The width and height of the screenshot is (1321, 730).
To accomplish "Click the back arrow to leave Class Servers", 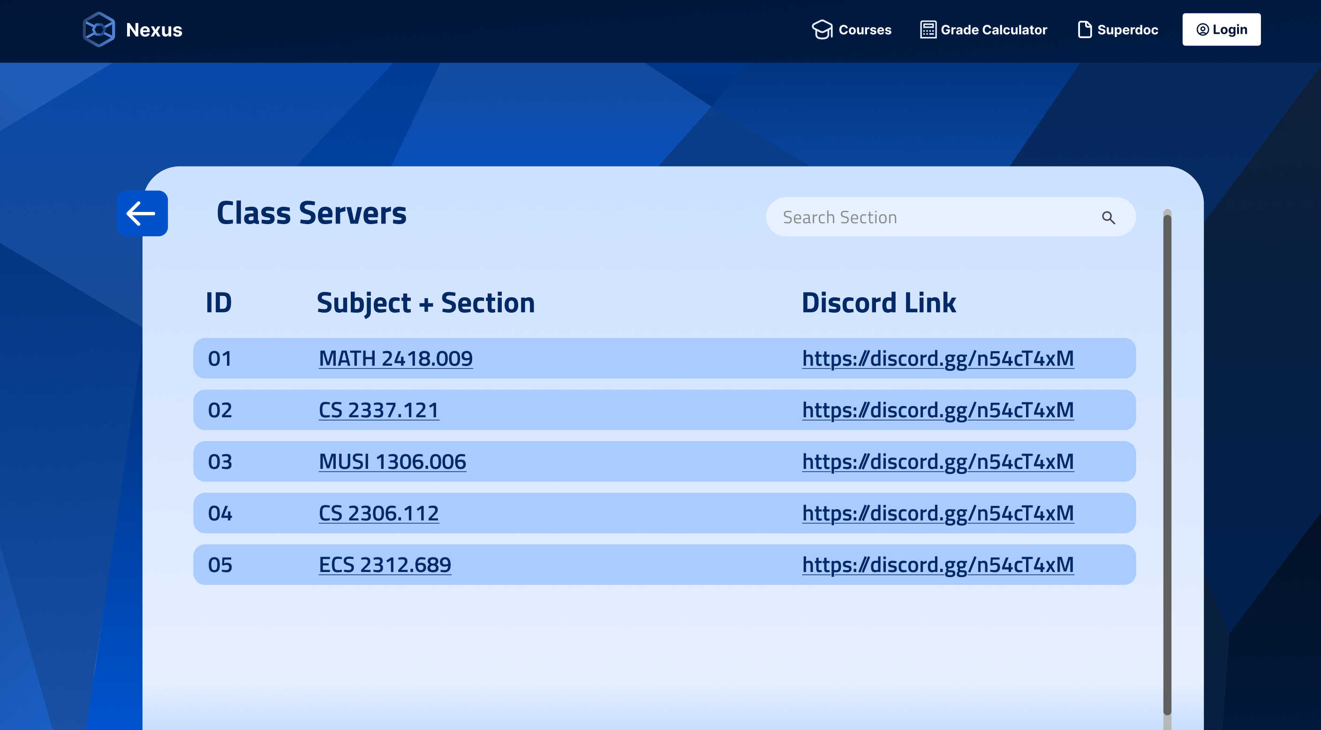I will [x=142, y=213].
